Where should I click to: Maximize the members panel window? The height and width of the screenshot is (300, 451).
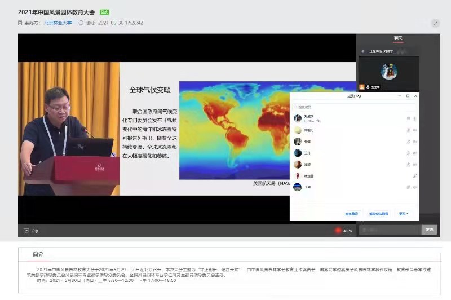point(408,96)
